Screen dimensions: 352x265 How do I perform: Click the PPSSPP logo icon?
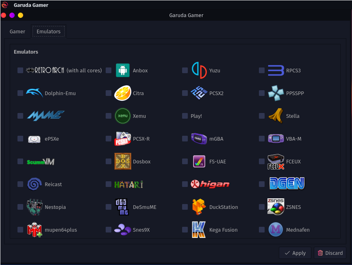(276, 93)
